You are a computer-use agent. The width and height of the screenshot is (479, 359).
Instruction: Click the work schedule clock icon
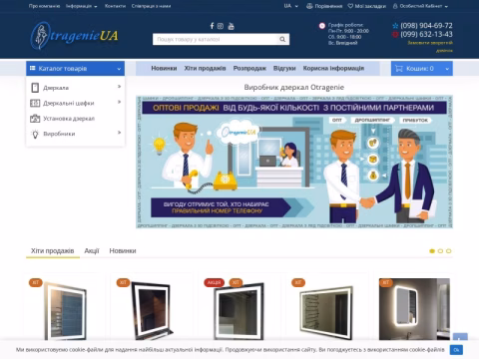(x=322, y=26)
